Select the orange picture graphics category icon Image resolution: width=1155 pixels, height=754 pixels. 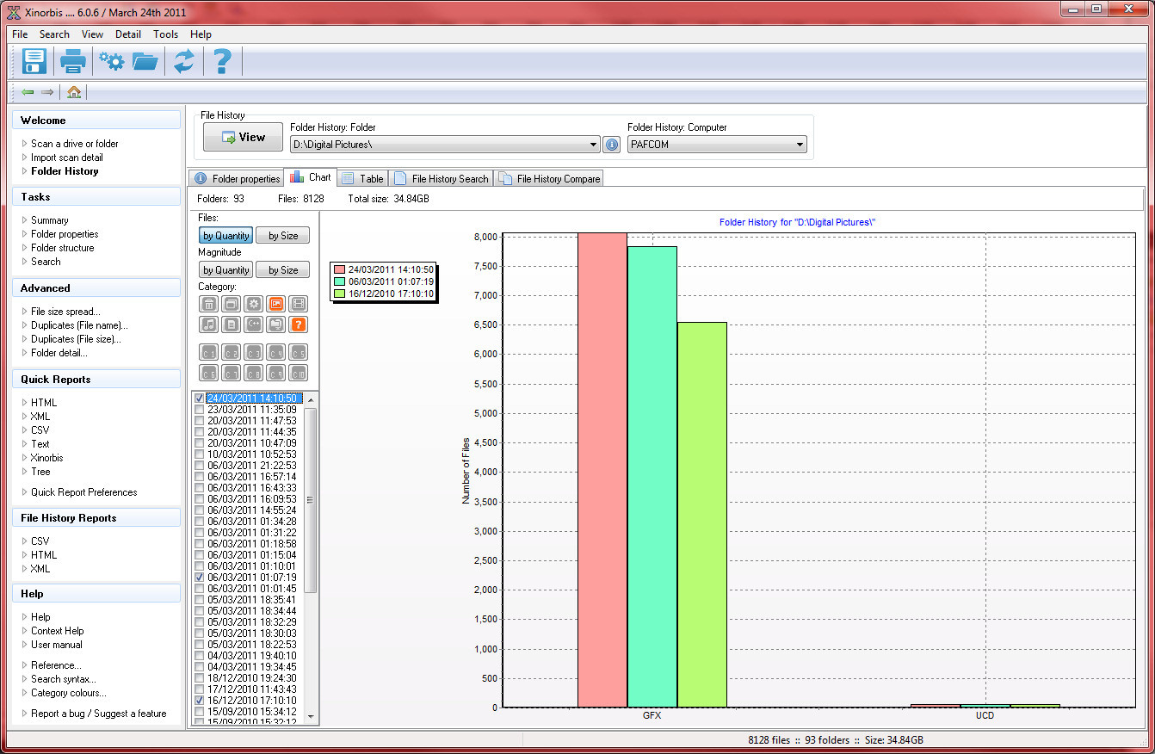click(x=275, y=304)
